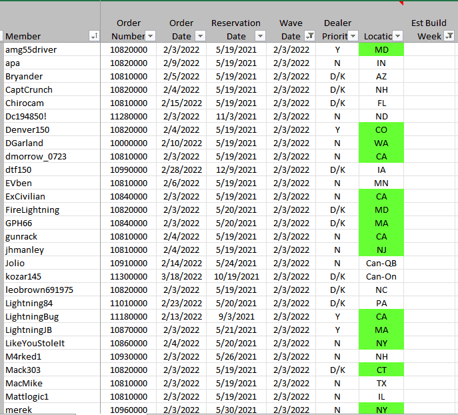Image resolution: width=458 pixels, height=415 pixels.
Task: Open the Order Number filter dropdown
Action: (151, 36)
